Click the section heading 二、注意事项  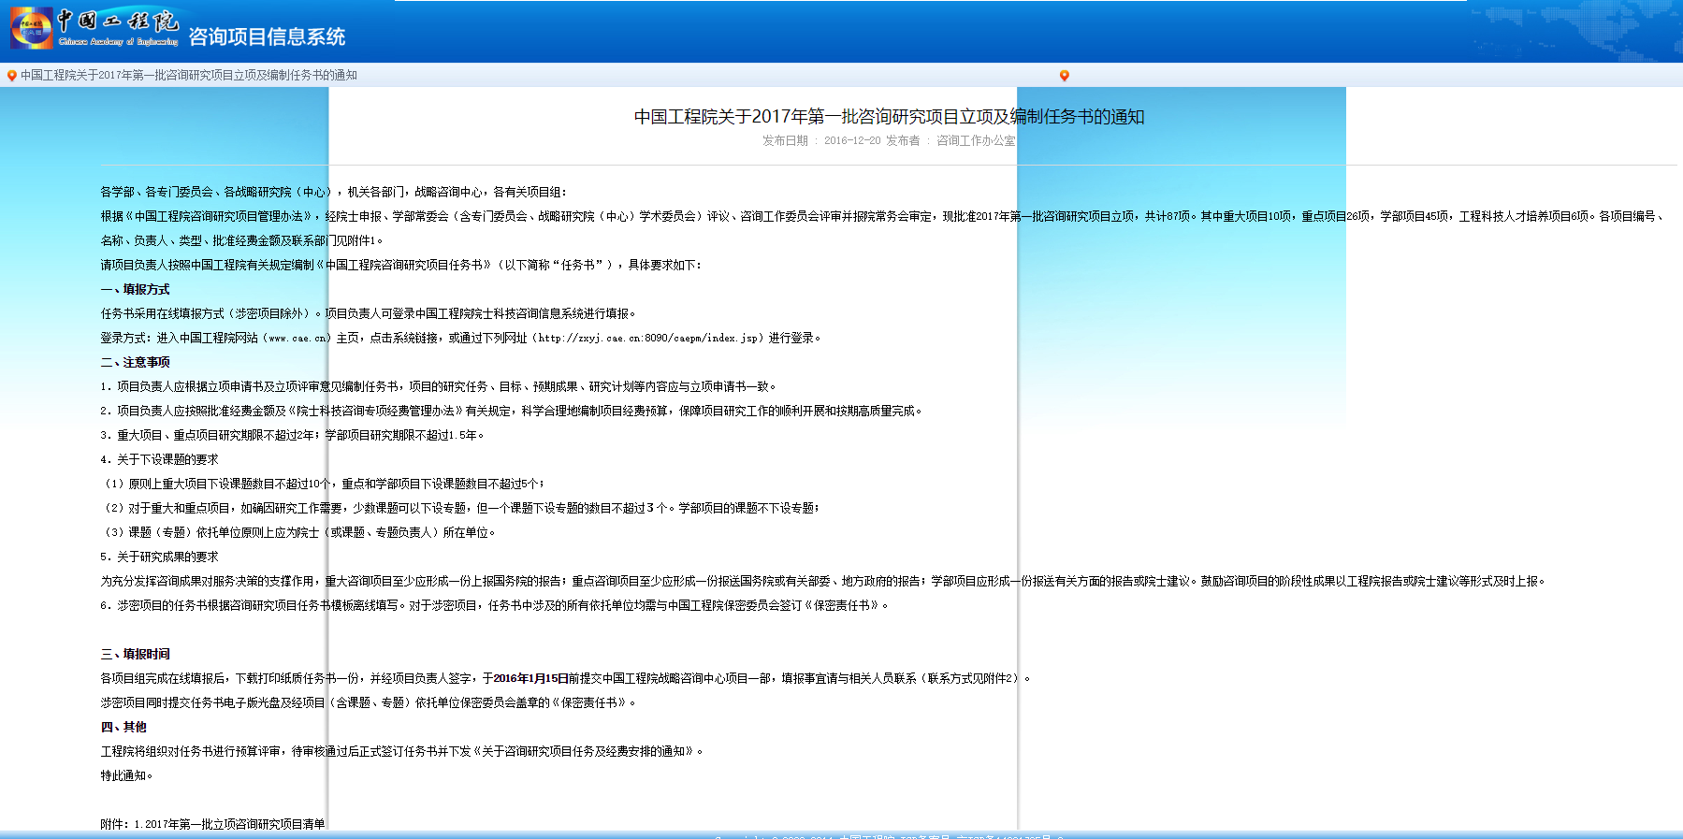tap(136, 363)
